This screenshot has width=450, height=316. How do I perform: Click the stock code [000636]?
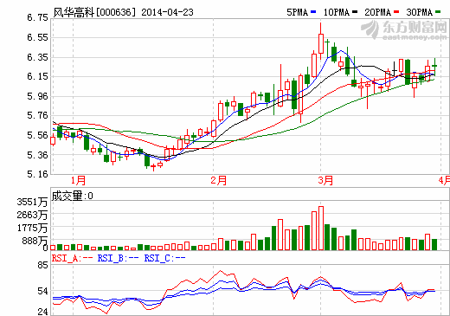point(116,12)
